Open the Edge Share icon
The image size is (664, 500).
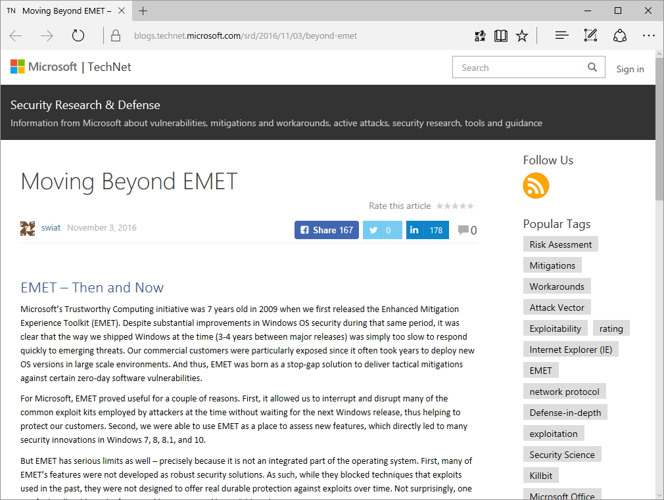[619, 35]
